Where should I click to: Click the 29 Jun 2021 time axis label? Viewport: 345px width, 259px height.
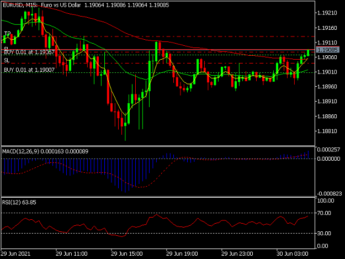[15, 253]
